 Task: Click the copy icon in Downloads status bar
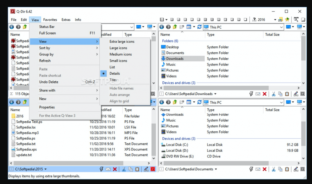[280, 94]
